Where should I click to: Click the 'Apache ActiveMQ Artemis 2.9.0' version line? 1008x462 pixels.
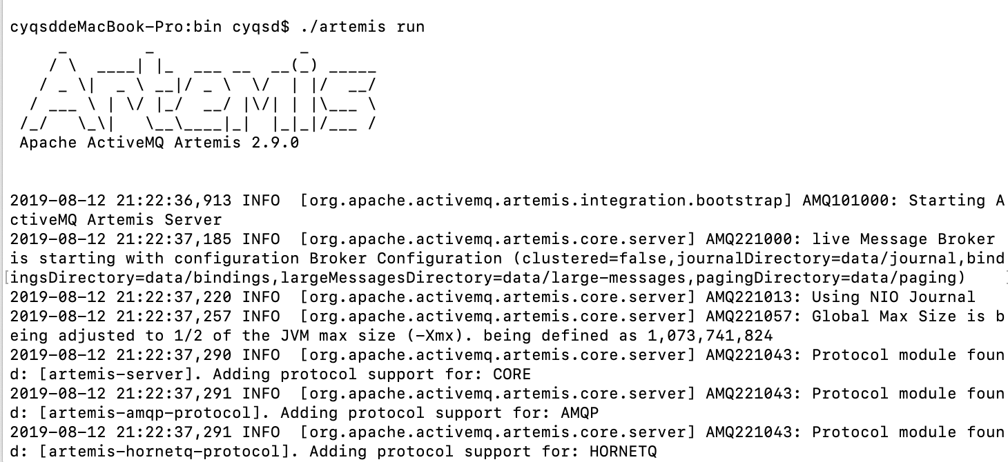[x=159, y=143]
